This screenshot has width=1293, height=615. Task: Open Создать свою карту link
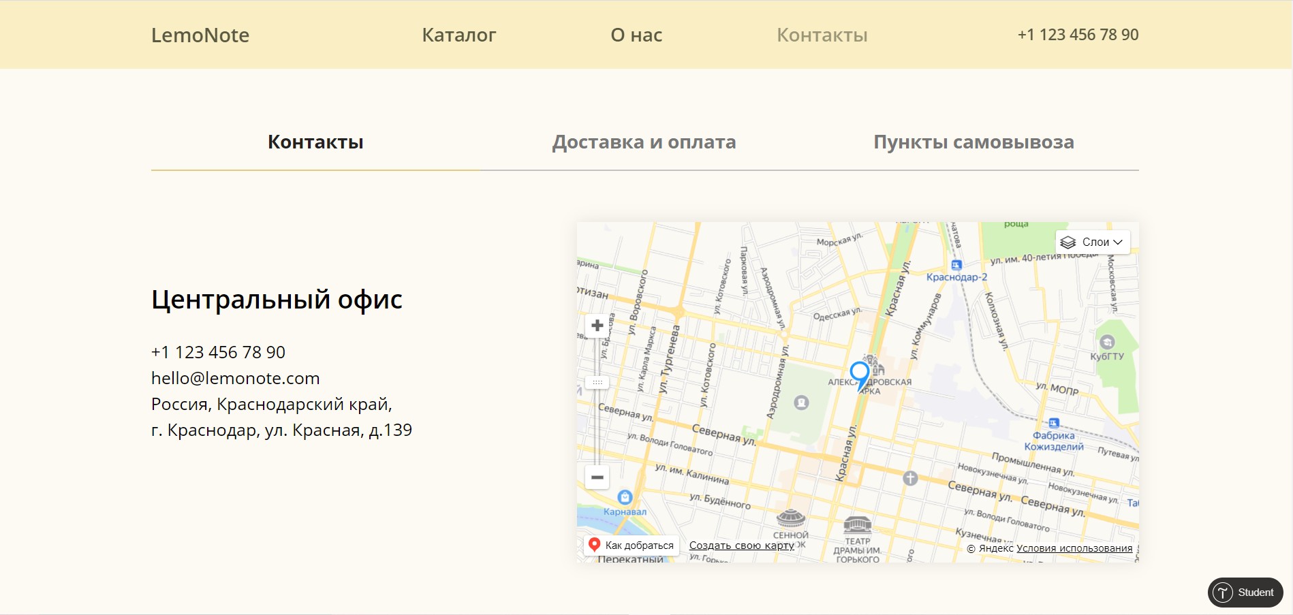tap(741, 546)
